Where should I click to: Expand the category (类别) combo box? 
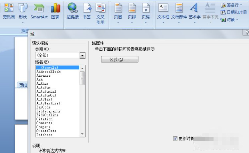(x=82, y=55)
